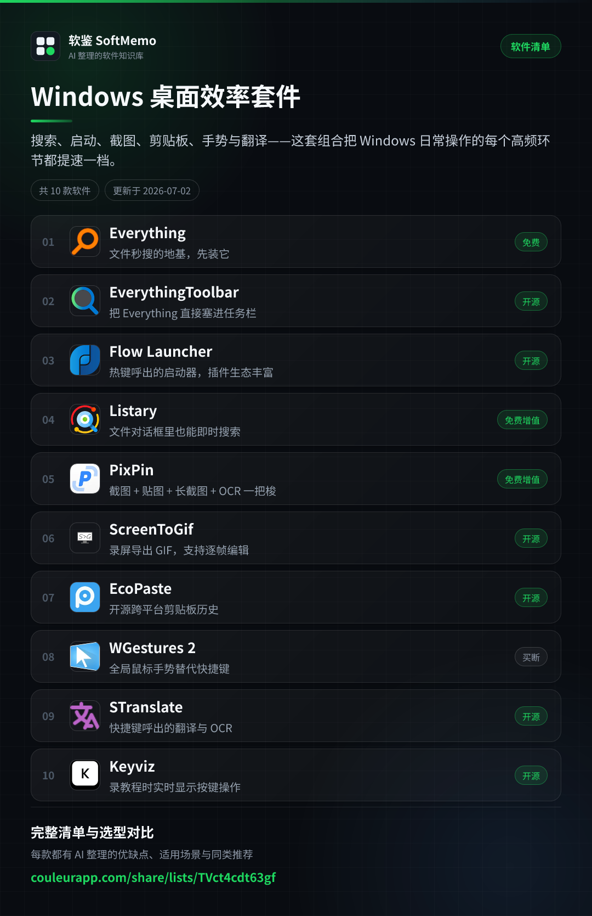Open the couleurapp.com share list link

point(153,878)
